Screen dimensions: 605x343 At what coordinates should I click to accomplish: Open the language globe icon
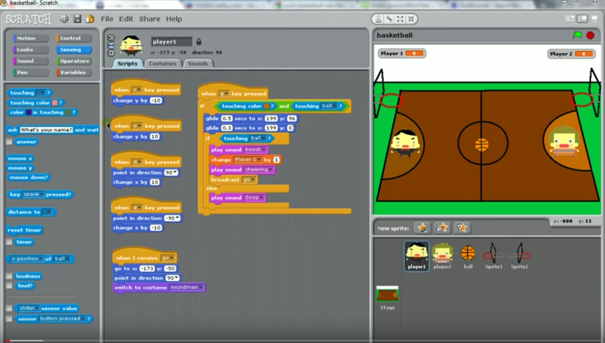point(64,19)
